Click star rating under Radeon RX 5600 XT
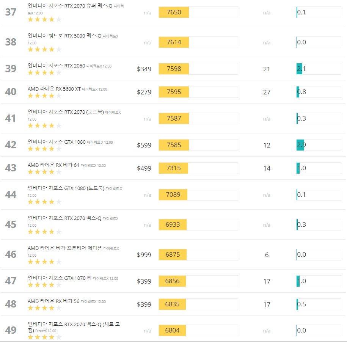The image size is (347, 342). point(44,96)
